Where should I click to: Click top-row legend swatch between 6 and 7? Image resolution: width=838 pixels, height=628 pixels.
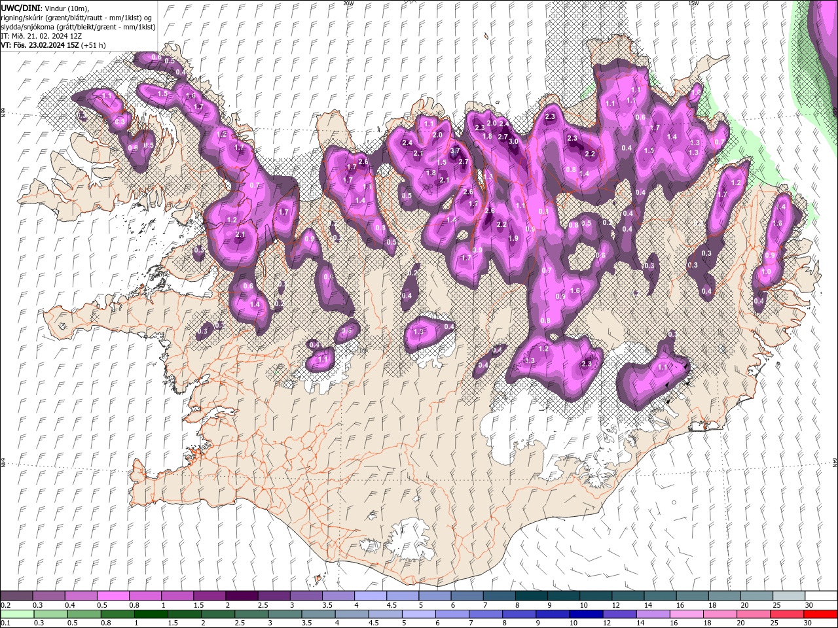[x=467, y=596]
